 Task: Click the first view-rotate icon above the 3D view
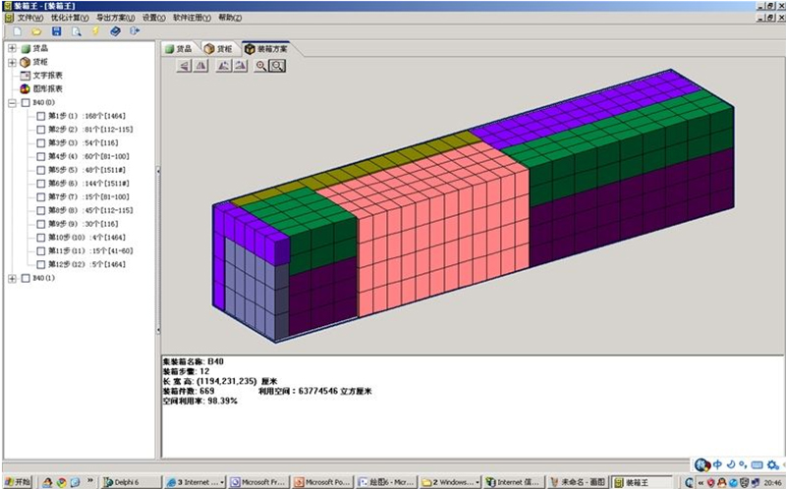[x=184, y=66]
